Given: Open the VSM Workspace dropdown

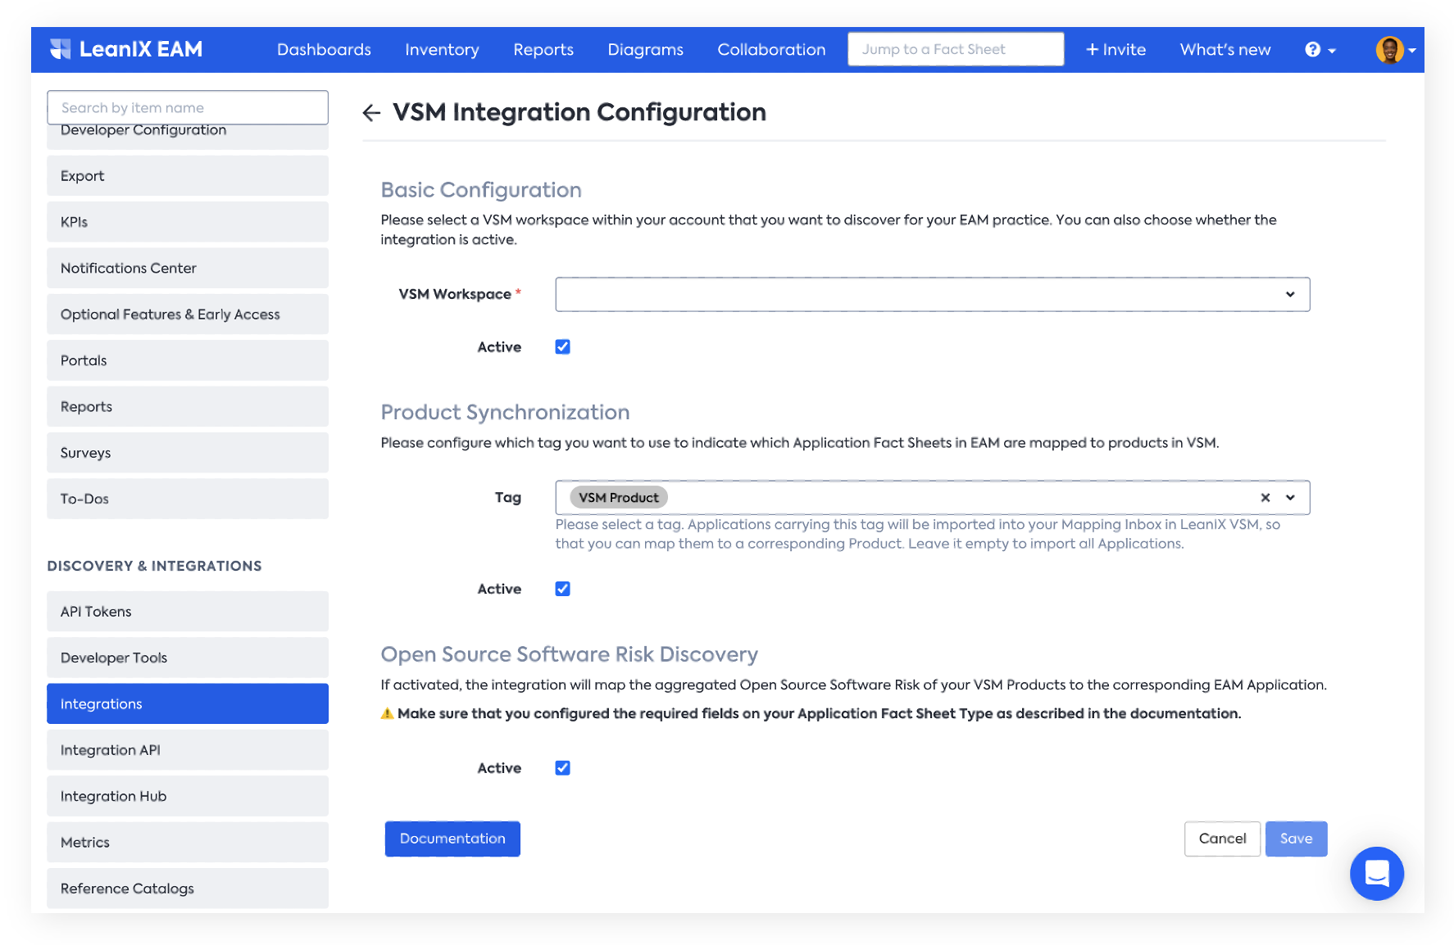Looking at the screenshot, I should pyautogui.click(x=932, y=294).
